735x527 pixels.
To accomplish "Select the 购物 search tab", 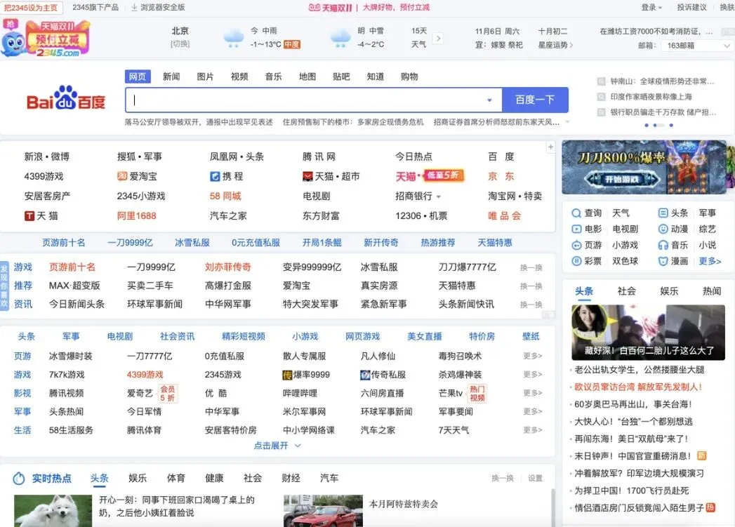I will point(409,76).
